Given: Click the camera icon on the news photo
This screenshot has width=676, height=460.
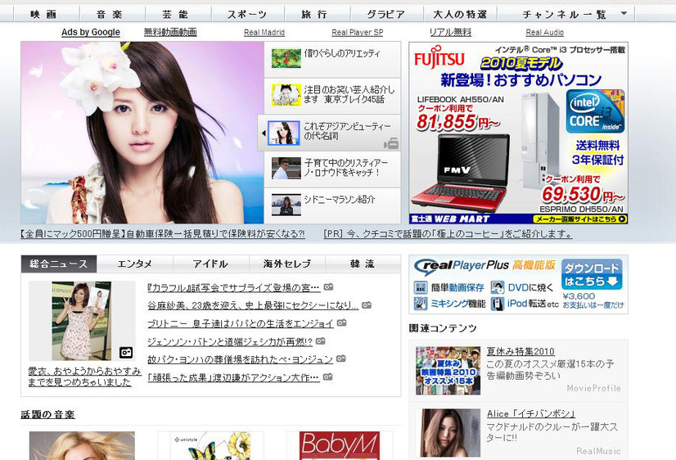Looking at the screenshot, I should point(126,353).
